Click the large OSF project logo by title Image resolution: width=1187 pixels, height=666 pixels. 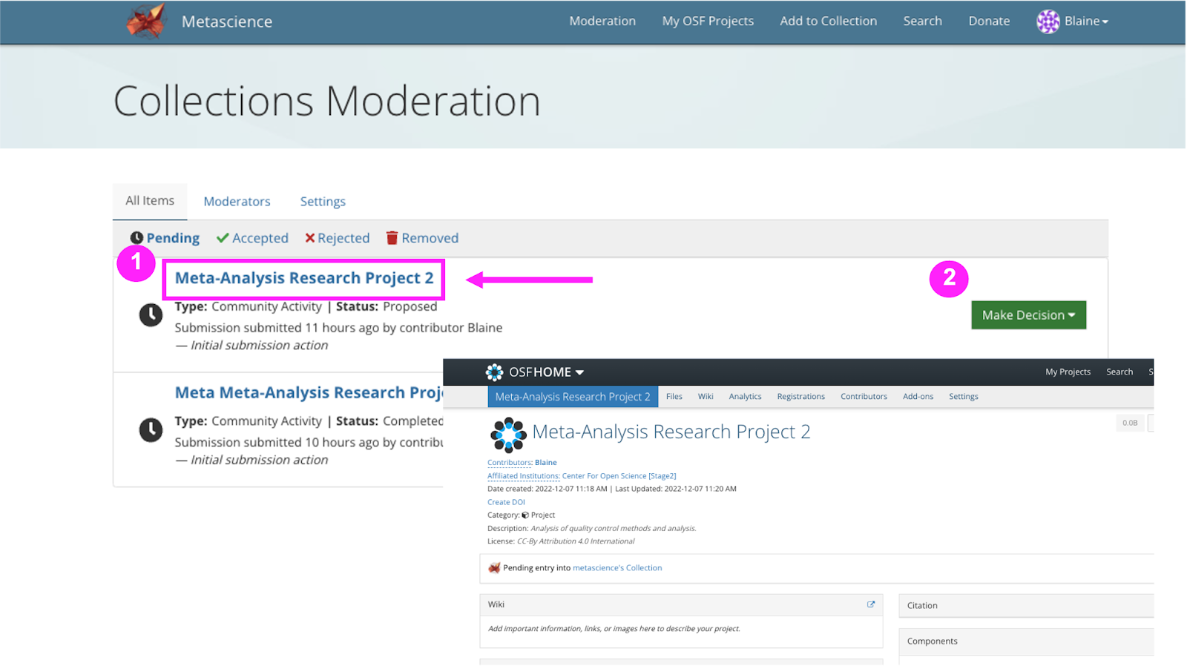tap(508, 435)
